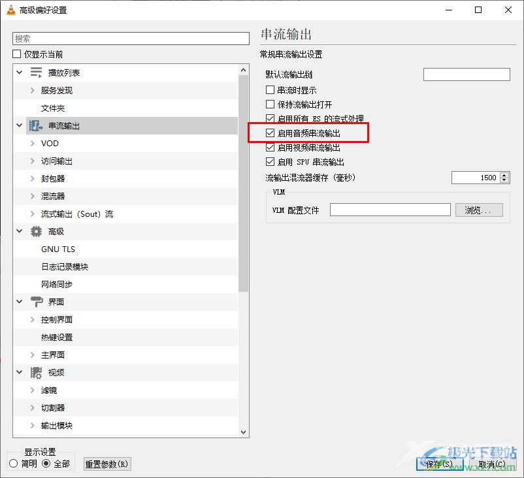The width and height of the screenshot is (524, 478).
Task: Minimize the preferences window
Action: (x=449, y=10)
